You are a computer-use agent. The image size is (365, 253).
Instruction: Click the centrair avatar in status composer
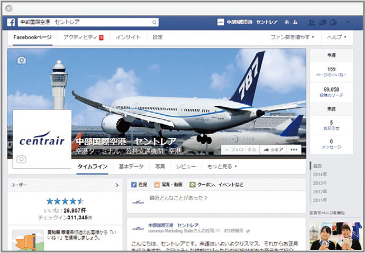[138, 202]
